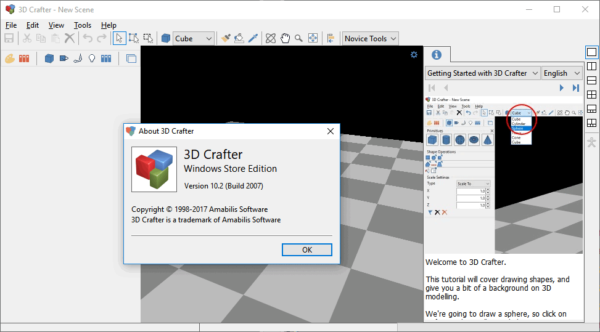The height and width of the screenshot is (332, 600).
Task: Click the Delete X icon
Action: tap(70, 38)
